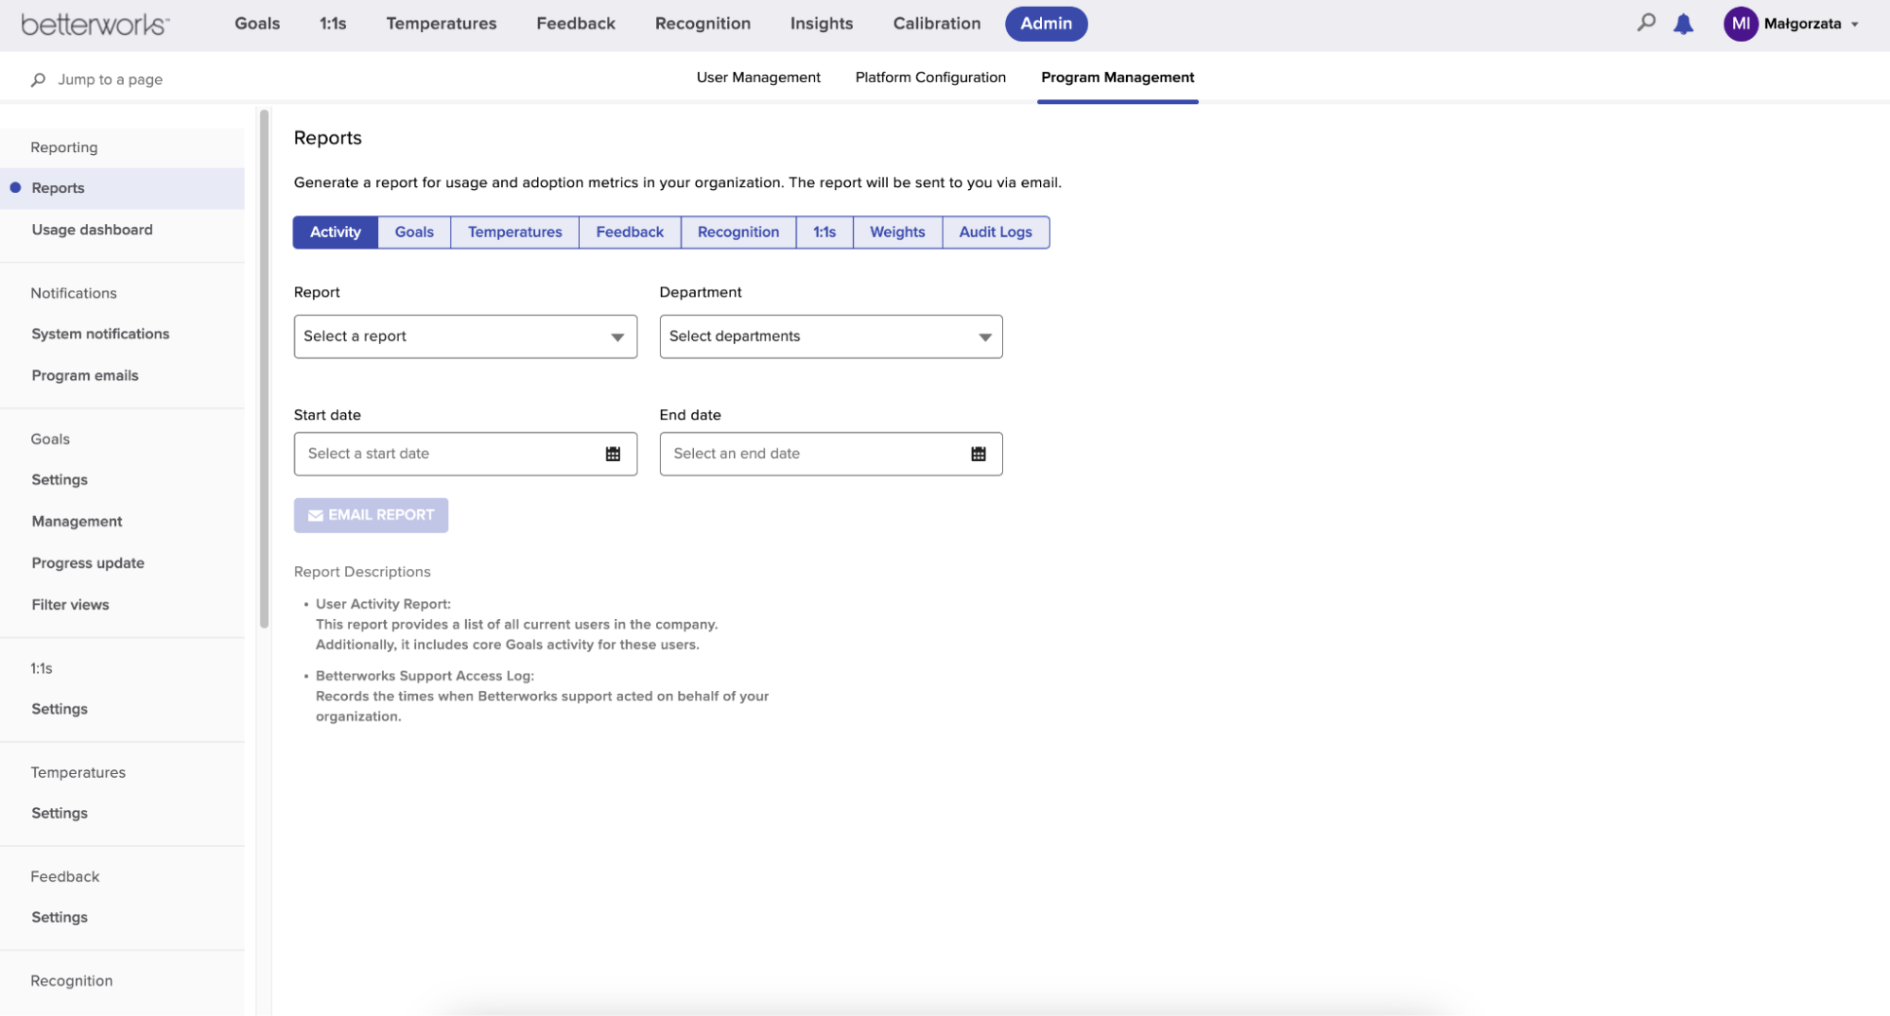Go to Insights in top navigation

pos(822,24)
